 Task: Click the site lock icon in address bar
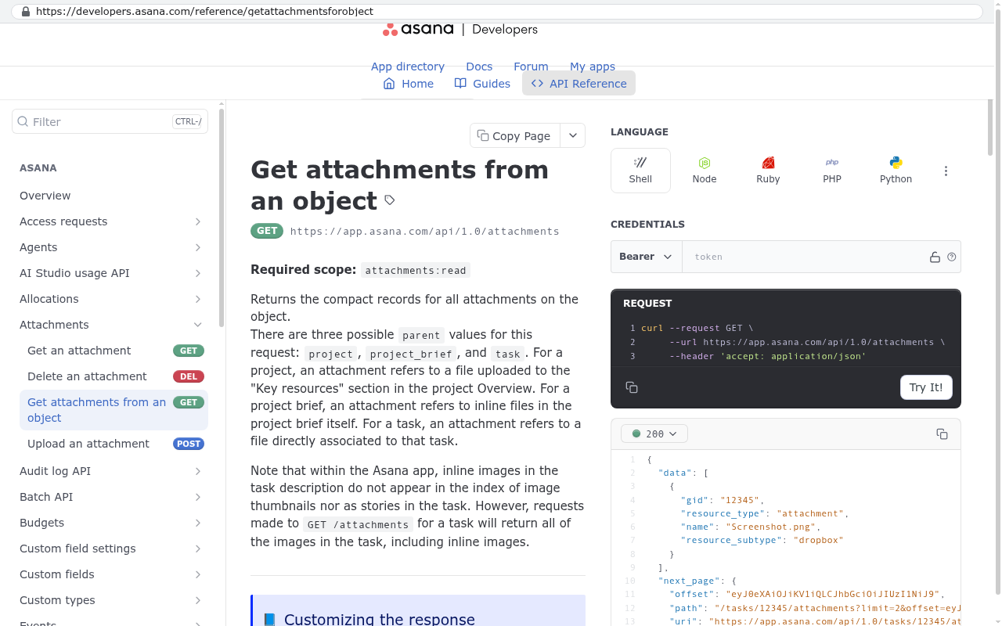(x=26, y=12)
